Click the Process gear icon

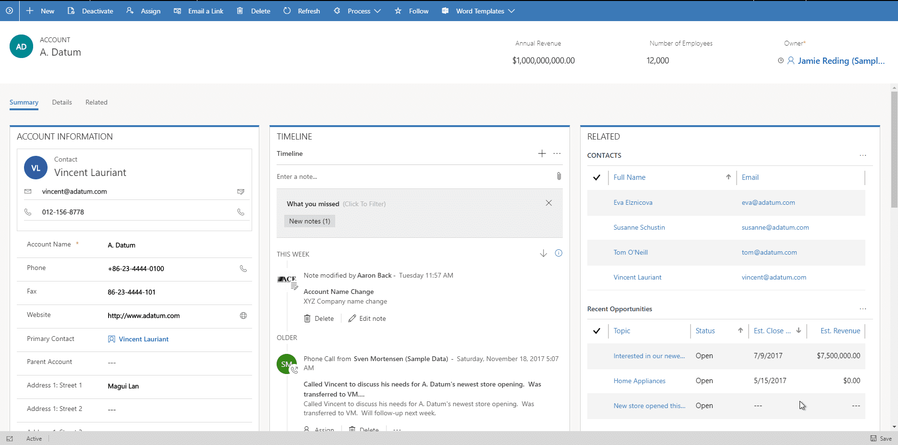(337, 11)
